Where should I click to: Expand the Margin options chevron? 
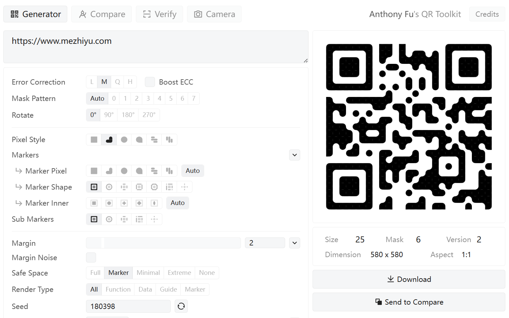(294, 243)
